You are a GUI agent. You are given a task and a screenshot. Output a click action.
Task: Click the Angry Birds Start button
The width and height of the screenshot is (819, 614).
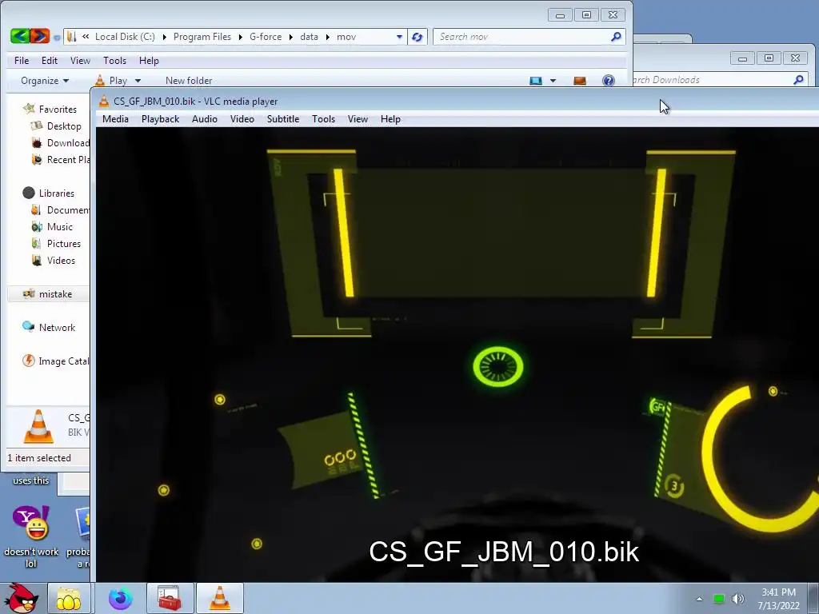click(x=22, y=598)
